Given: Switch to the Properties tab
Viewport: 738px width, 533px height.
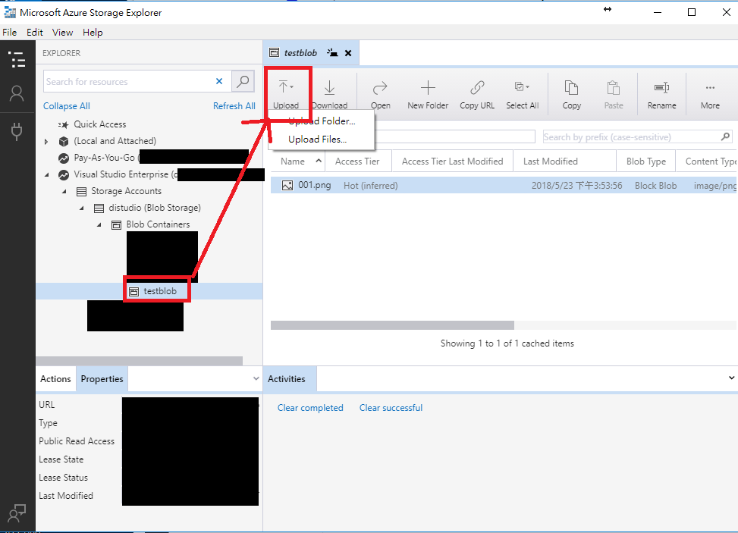Looking at the screenshot, I should tap(102, 379).
